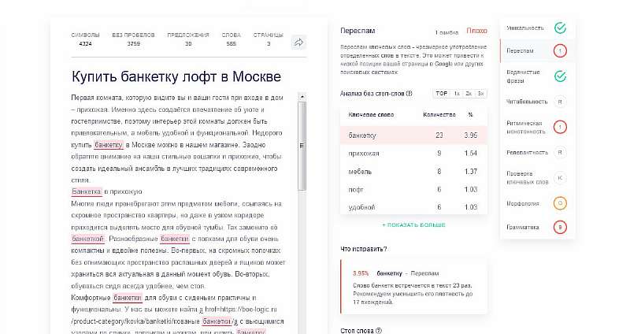
Task: Open Водянистые фразы green check icon
Action: [x=560, y=76]
